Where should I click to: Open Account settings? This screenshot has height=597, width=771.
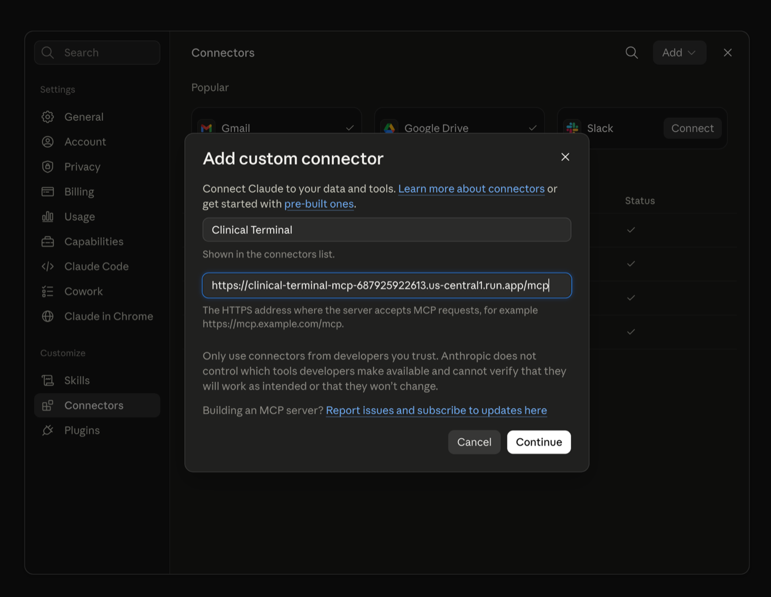click(x=98, y=142)
